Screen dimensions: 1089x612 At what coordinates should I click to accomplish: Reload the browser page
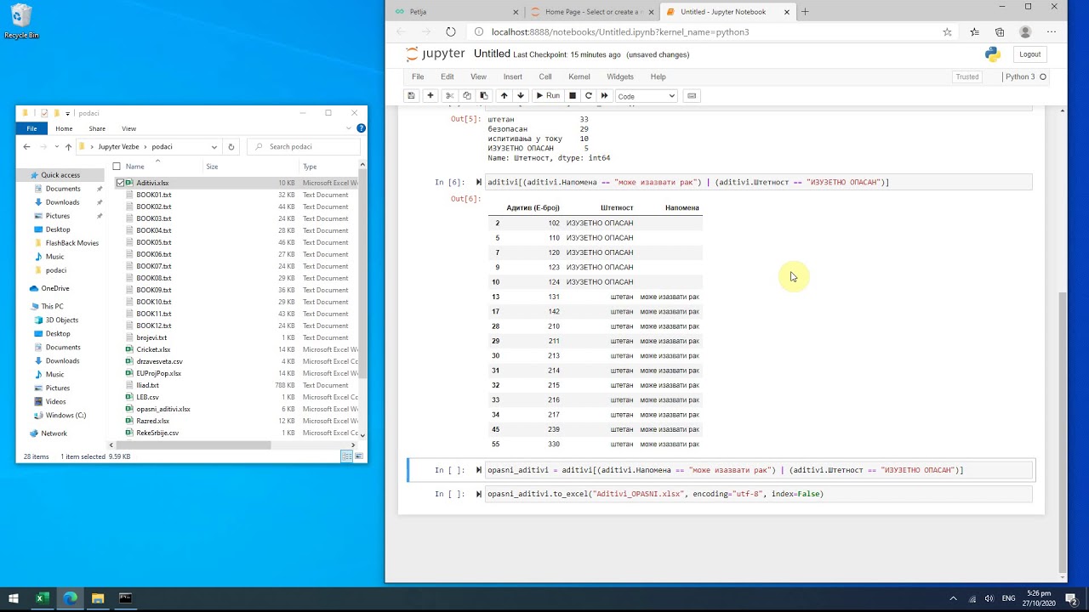point(451,32)
